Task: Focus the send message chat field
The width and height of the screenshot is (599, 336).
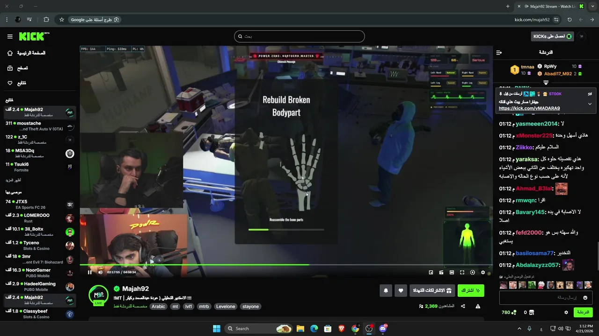Action: pos(546,297)
